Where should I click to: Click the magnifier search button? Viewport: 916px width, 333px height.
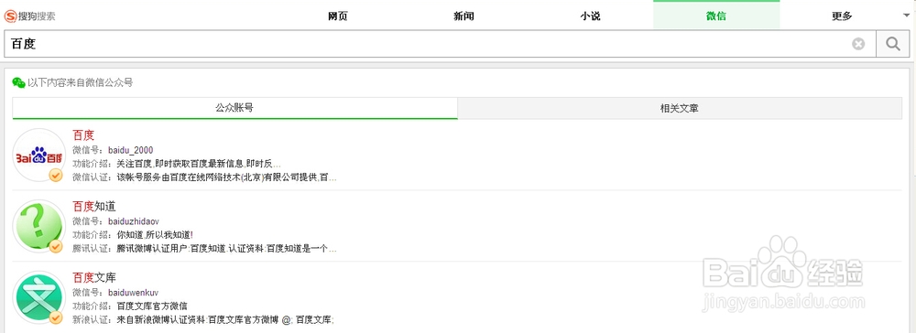point(892,44)
